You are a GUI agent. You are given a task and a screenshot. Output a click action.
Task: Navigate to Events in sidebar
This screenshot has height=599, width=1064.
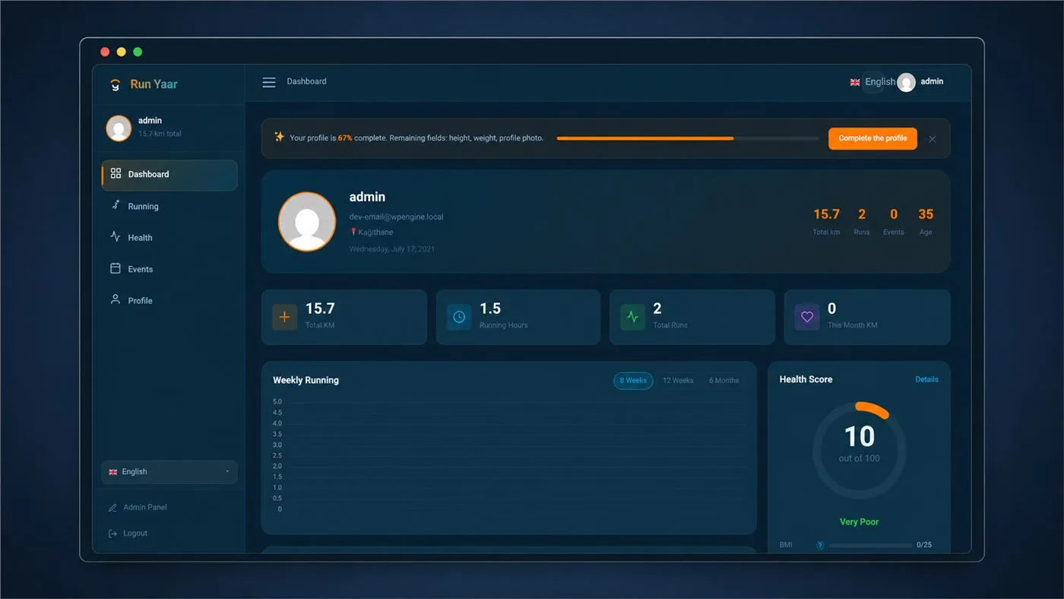[x=169, y=269]
